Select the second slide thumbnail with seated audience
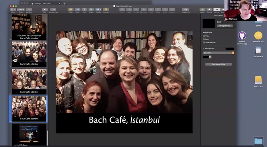This screenshot has width=267, height=147. click(x=29, y=54)
